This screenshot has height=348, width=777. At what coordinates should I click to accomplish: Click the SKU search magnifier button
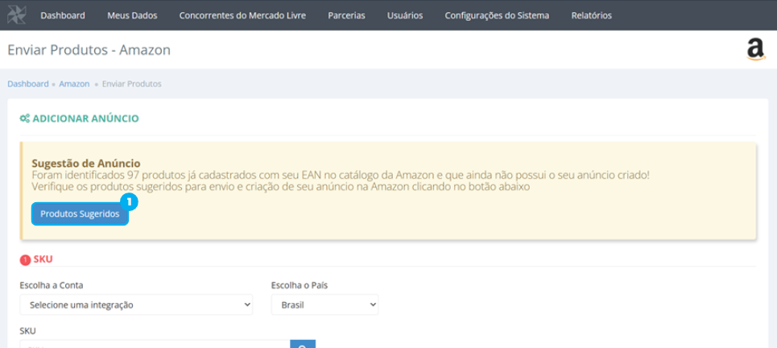click(x=303, y=345)
